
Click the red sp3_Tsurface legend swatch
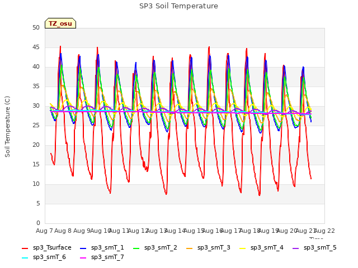click(x=25, y=248)
